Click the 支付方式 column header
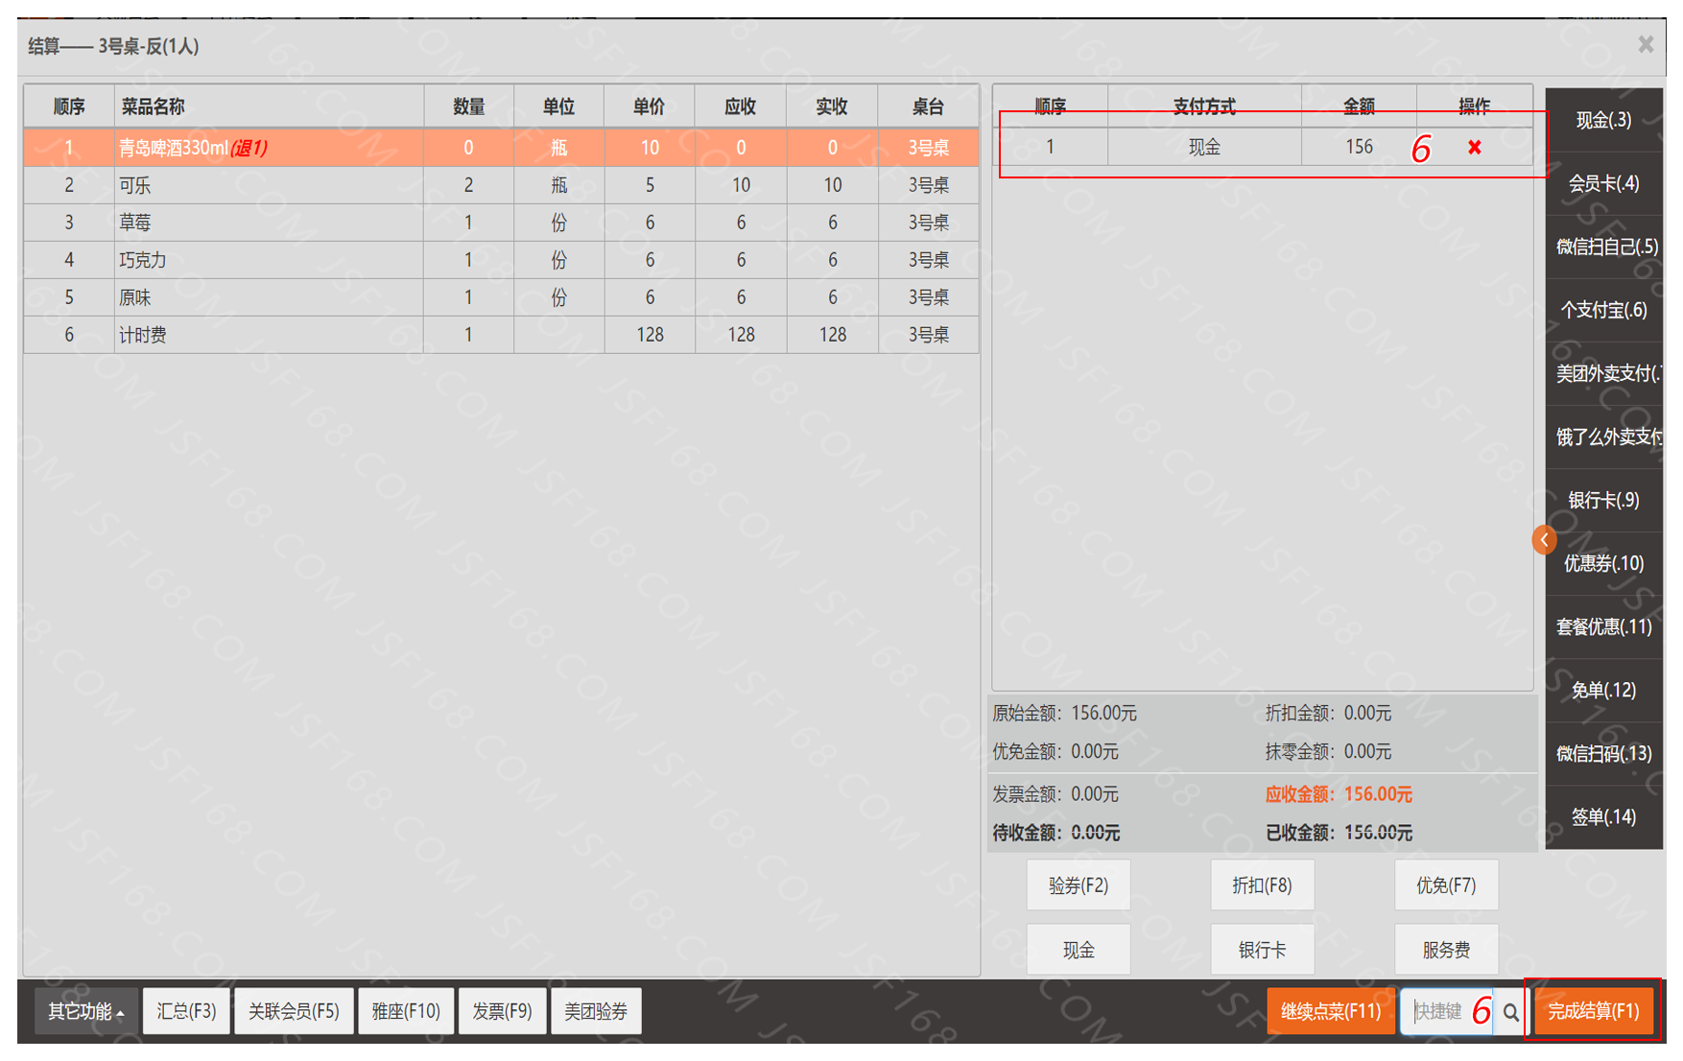The width and height of the screenshot is (1683, 1061). (1204, 106)
